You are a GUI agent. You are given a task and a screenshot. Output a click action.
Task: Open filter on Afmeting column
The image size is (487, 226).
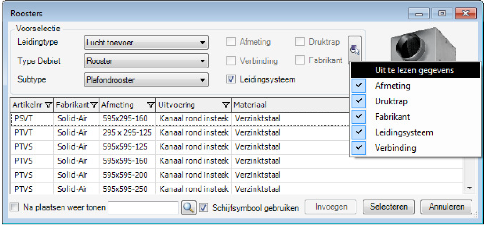click(x=150, y=105)
